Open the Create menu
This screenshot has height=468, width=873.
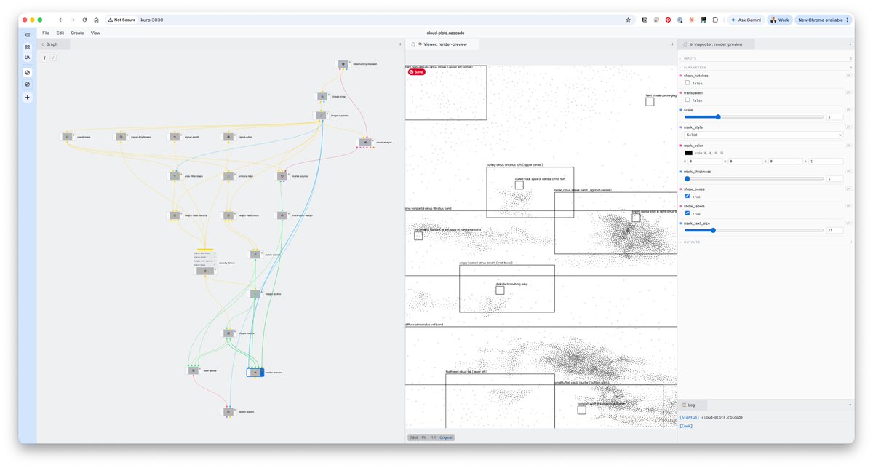pos(77,33)
